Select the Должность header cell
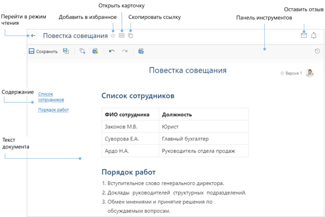This screenshot has height=217, width=325. 204,115
